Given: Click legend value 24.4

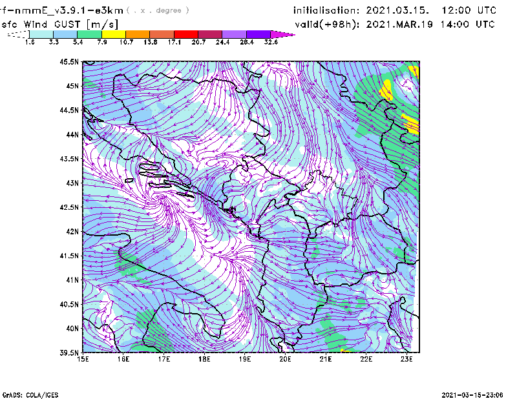Looking at the screenshot, I should click(x=222, y=42).
